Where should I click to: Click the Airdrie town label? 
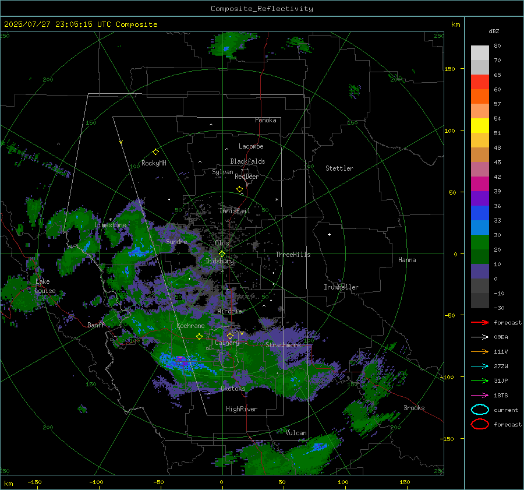pyautogui.click(x=229, y=311)
